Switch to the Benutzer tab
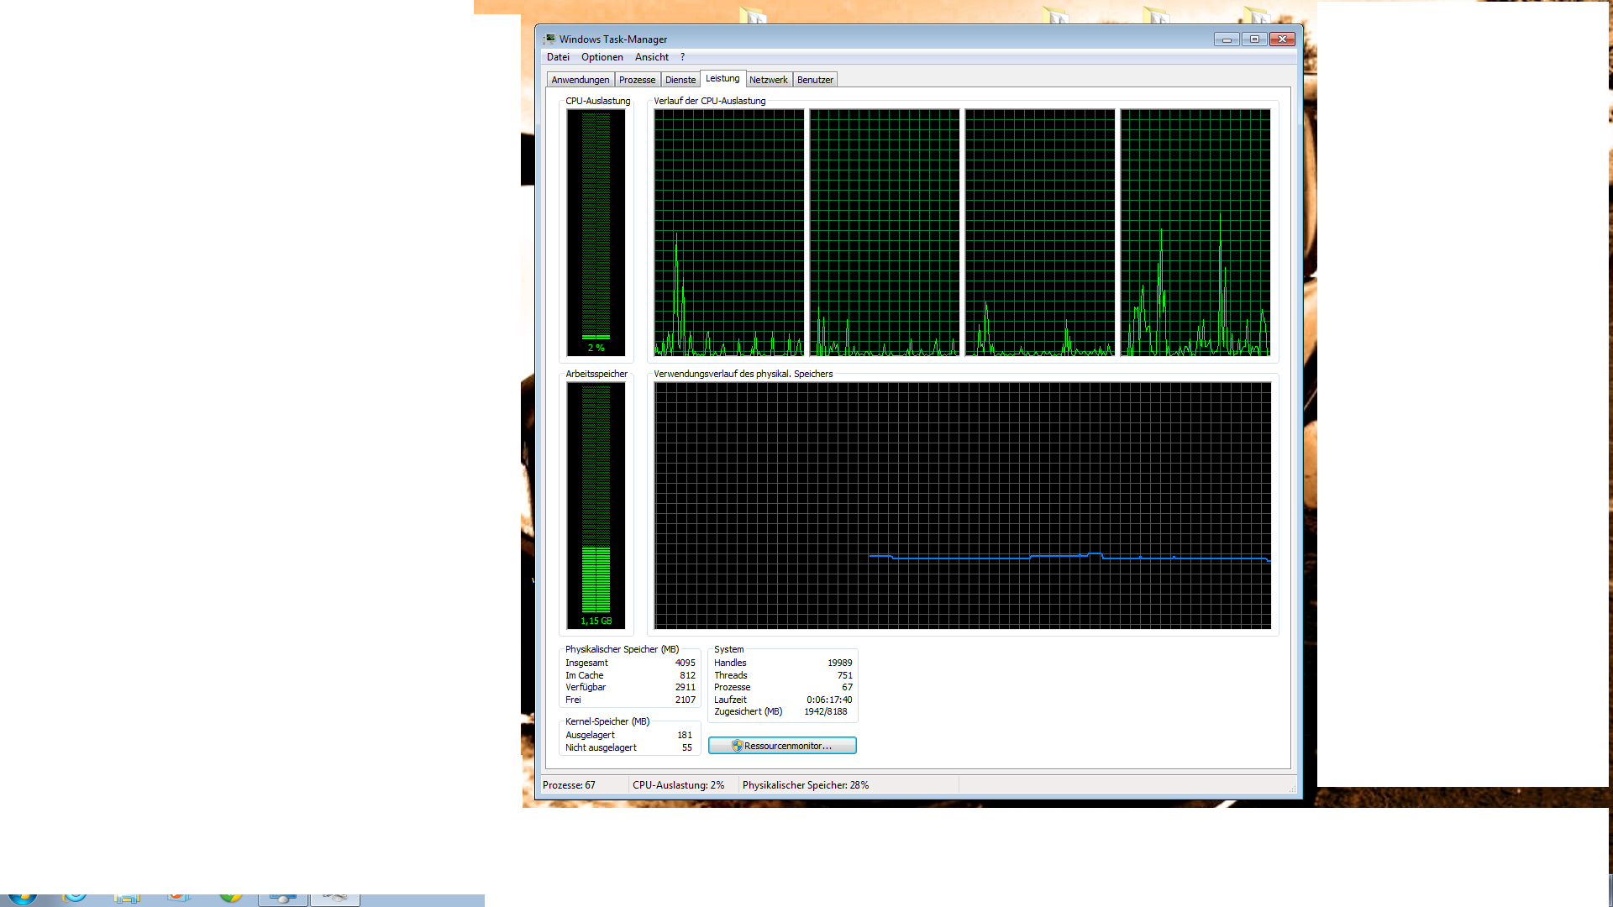 (814, 80)
